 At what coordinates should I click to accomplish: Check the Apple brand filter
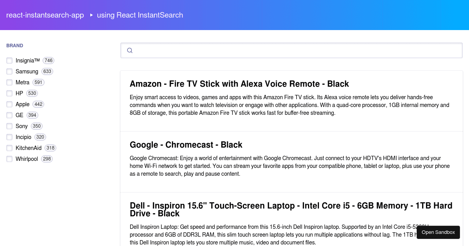(9, 104)
